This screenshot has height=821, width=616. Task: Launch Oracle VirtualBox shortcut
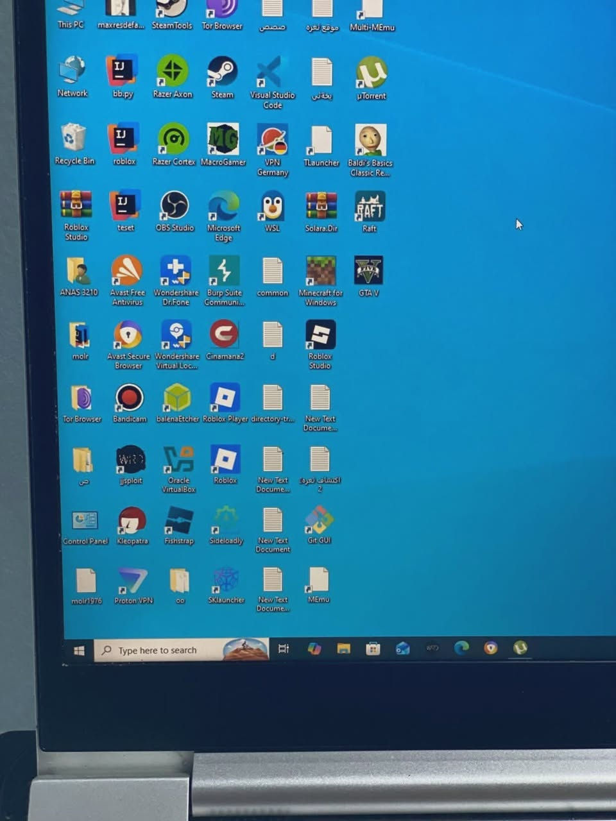click(x=178, y=460)
